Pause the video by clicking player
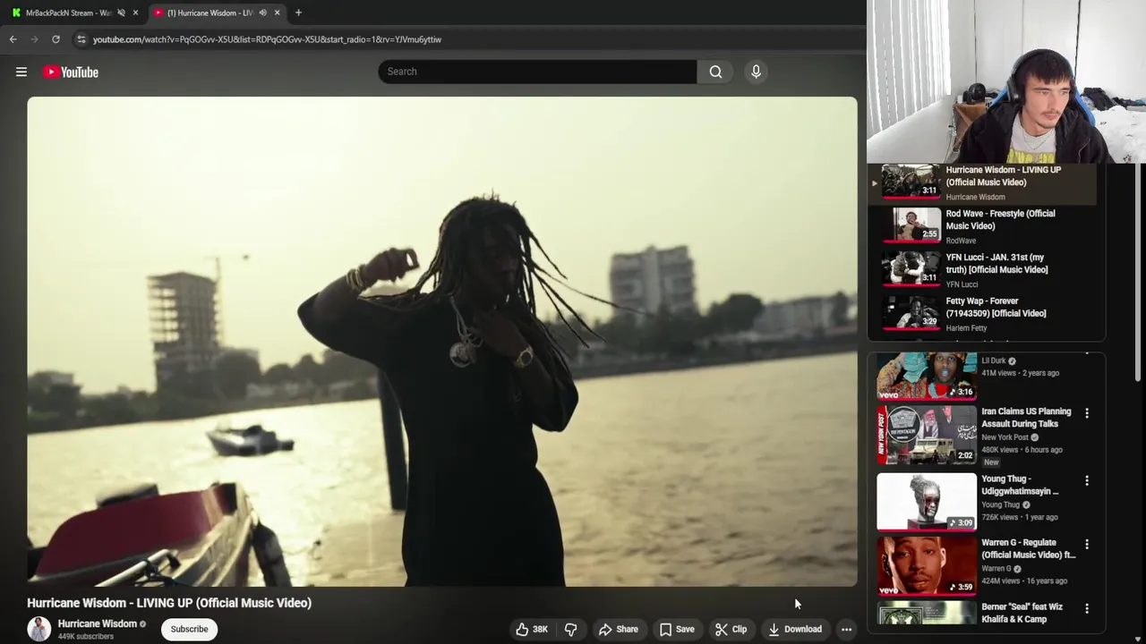This screenshot has width=1146, height=644. point(442,342)
